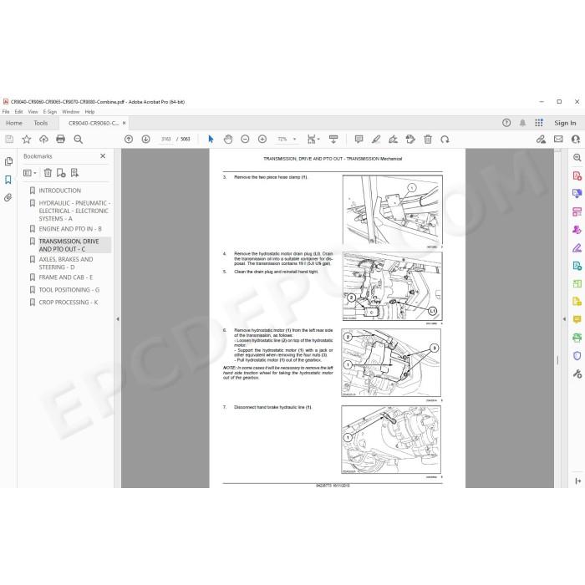Screen dimensions: 585x585
Task: Click the email envelope icon
Action: 558,140
